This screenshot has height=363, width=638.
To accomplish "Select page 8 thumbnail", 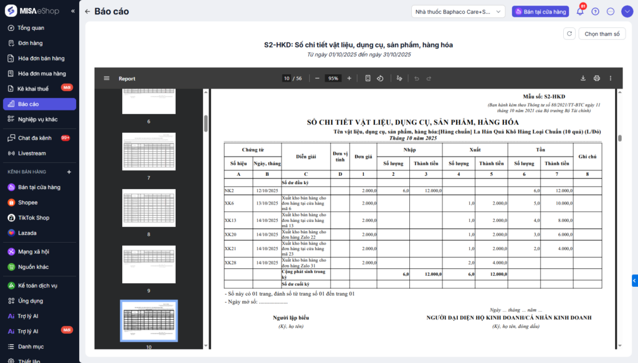I will coord(149,208).
